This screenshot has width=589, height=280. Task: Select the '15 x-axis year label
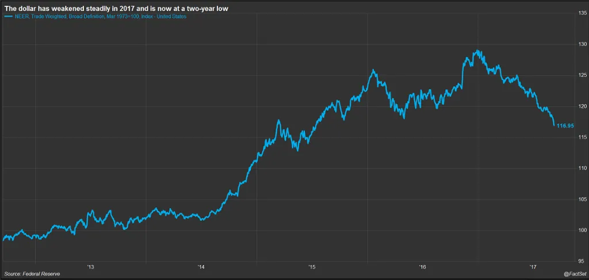point(312,267)
